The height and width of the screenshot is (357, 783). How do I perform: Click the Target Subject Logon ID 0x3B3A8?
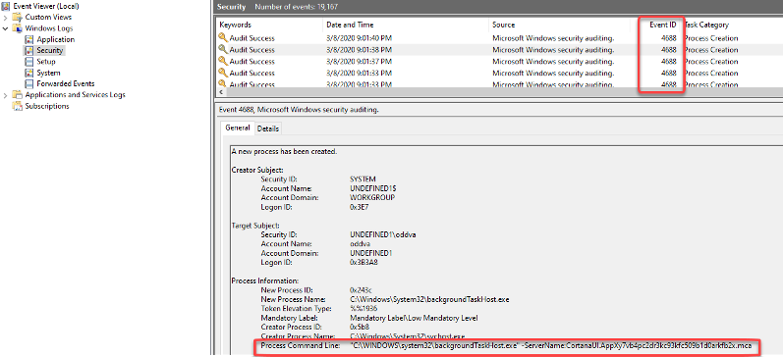[x=364, y=262]
